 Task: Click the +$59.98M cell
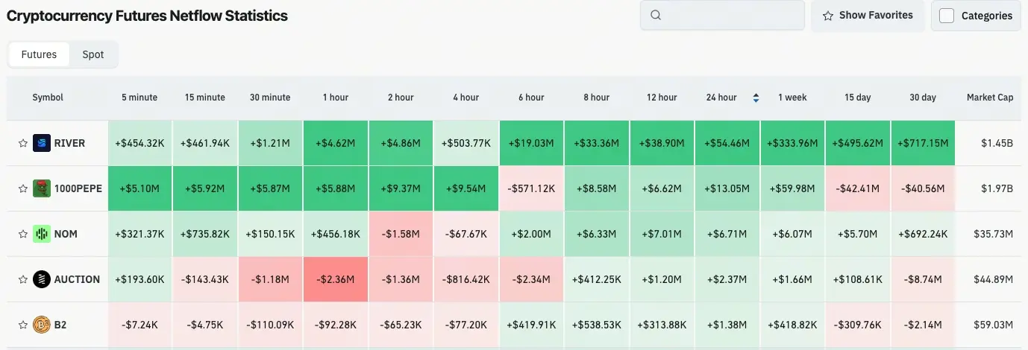click(792, 188)
